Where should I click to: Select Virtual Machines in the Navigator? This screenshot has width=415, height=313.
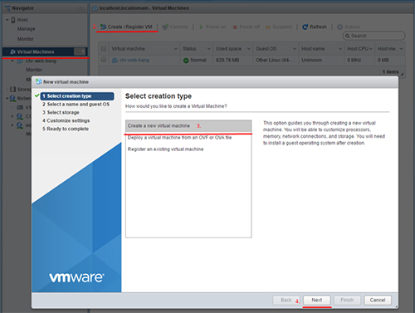45,51
